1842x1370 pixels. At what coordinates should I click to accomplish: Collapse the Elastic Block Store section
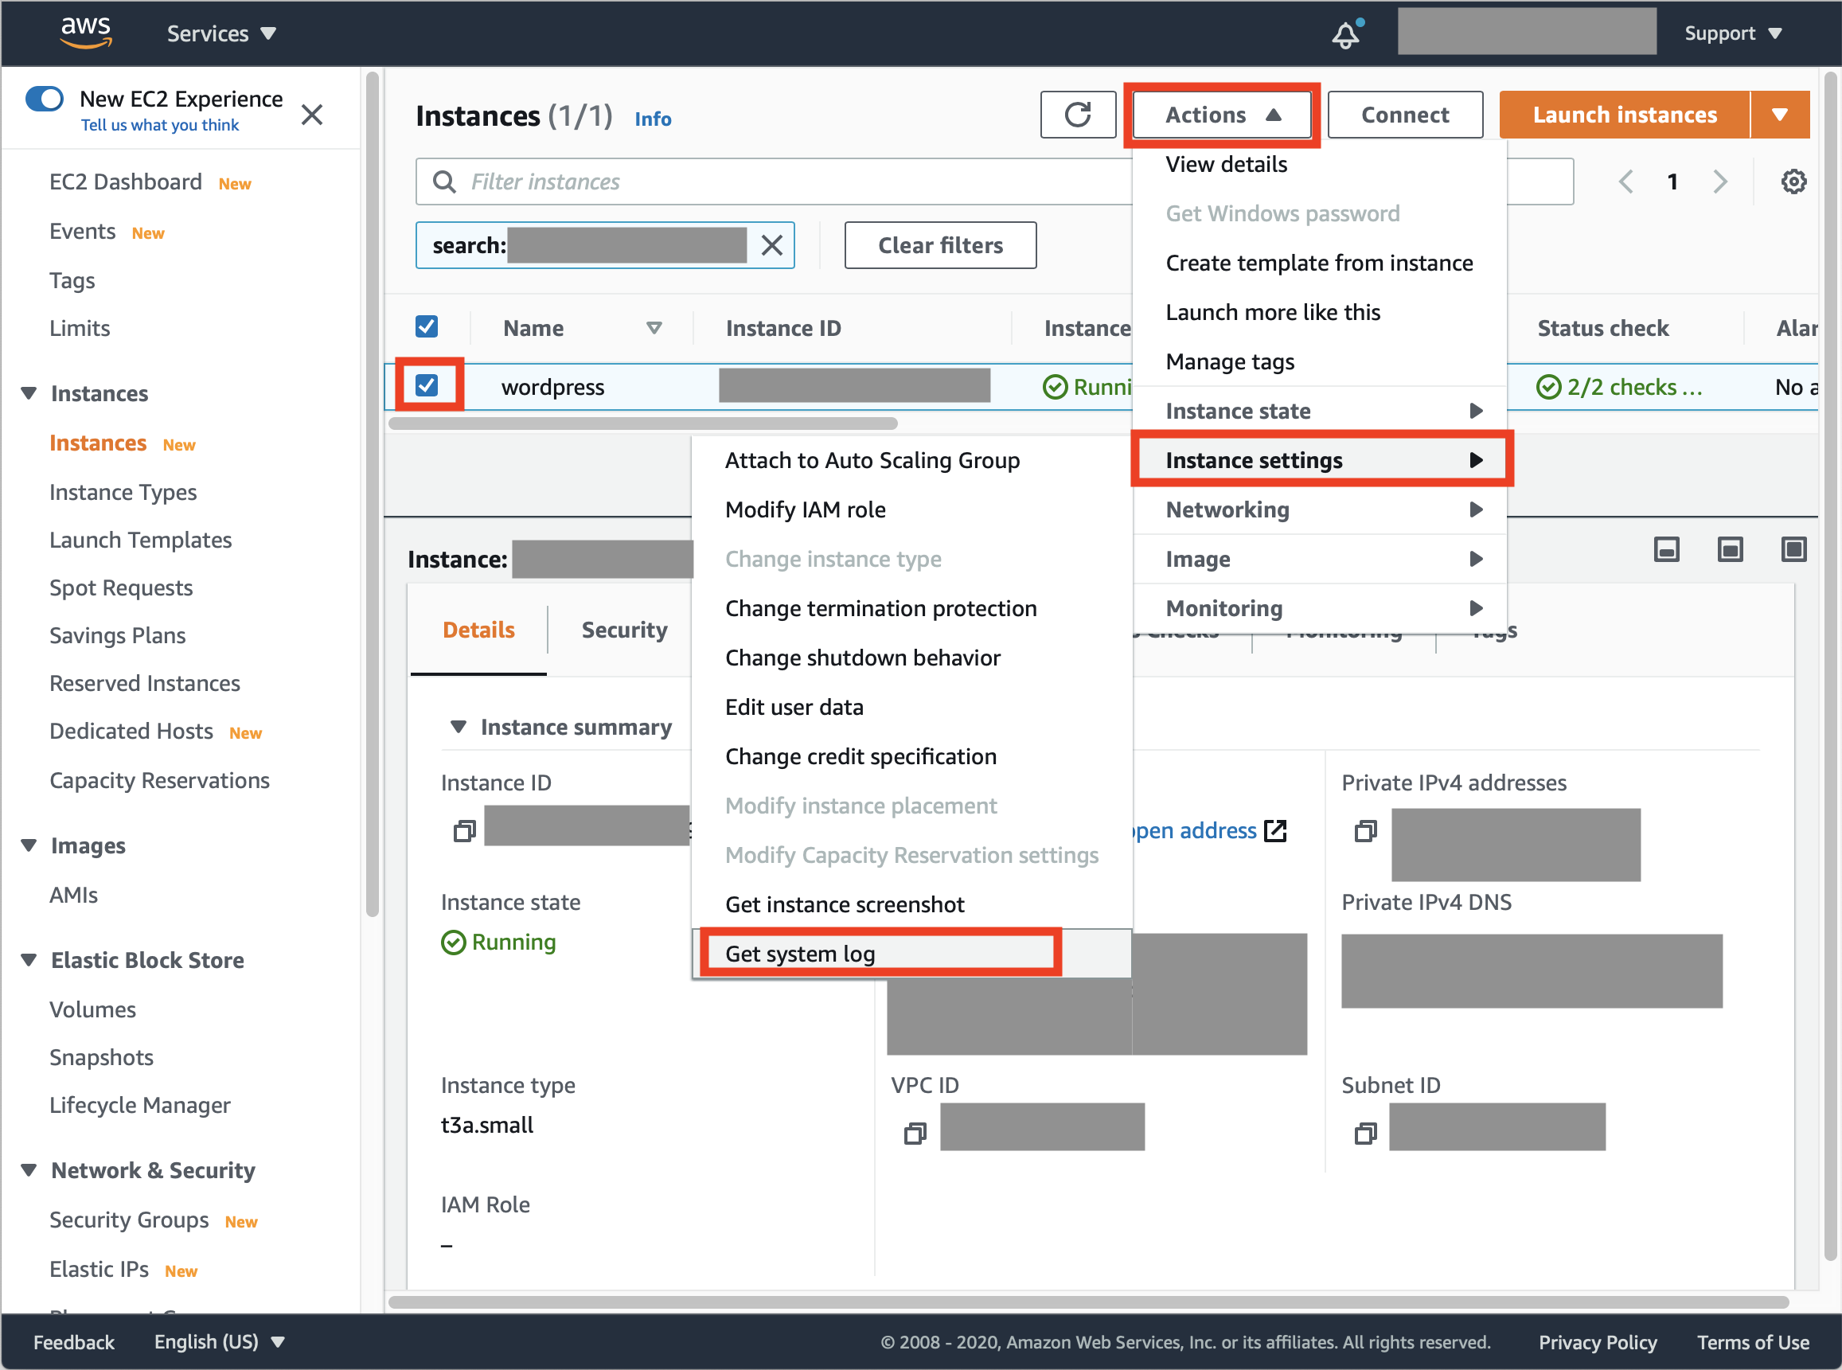pyautogui.click(x=29, y=960)
